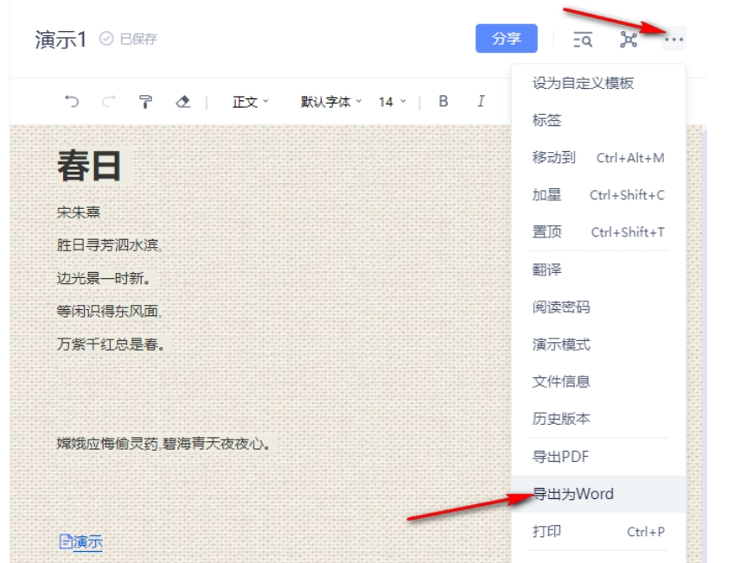Click the undo arrow icon
The width and height of the screenshot is (734, 563).
tap(73, 102)
